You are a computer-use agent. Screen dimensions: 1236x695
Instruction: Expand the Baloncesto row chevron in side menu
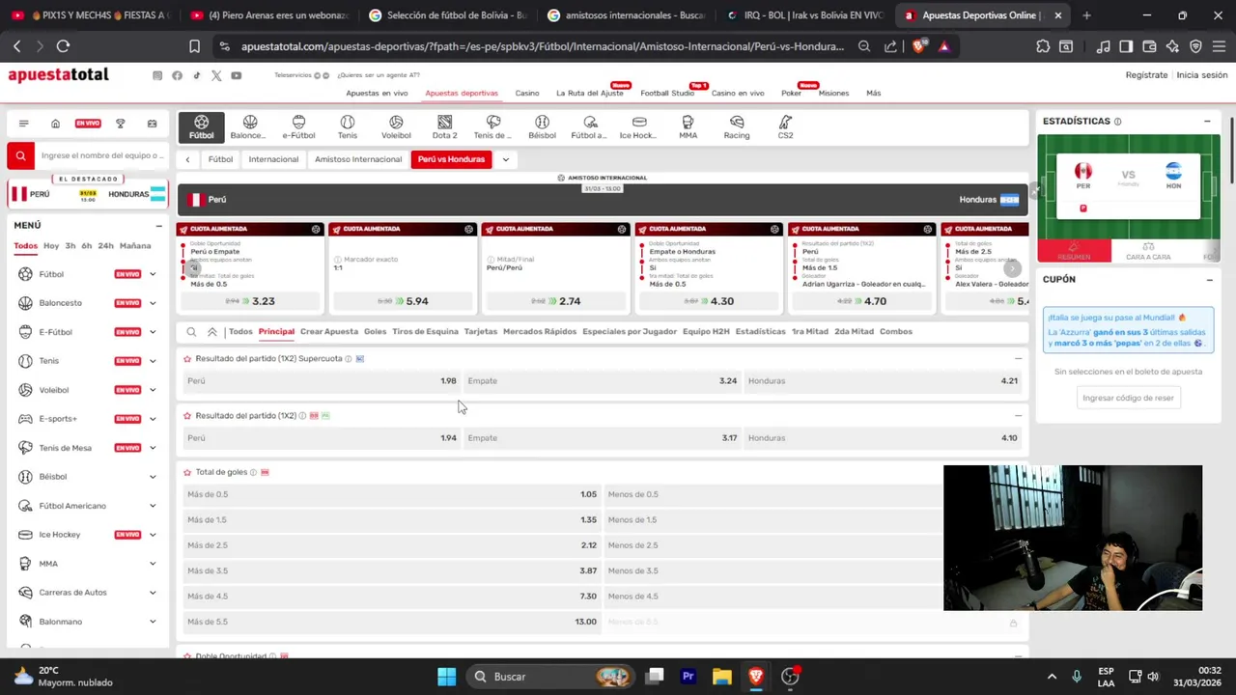point(153,303)
